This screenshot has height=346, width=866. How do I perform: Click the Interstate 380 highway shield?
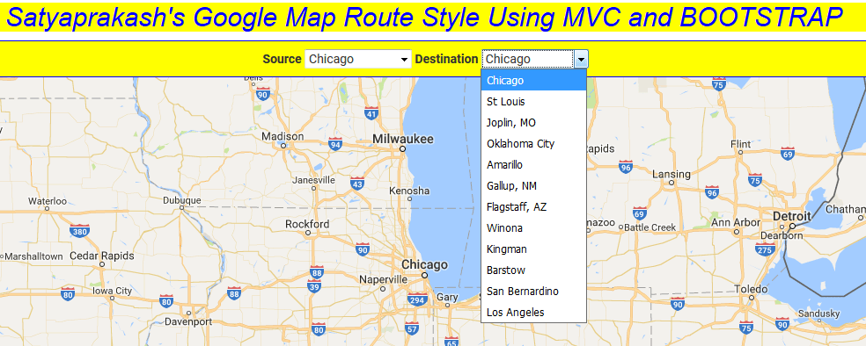coord(80,231)
